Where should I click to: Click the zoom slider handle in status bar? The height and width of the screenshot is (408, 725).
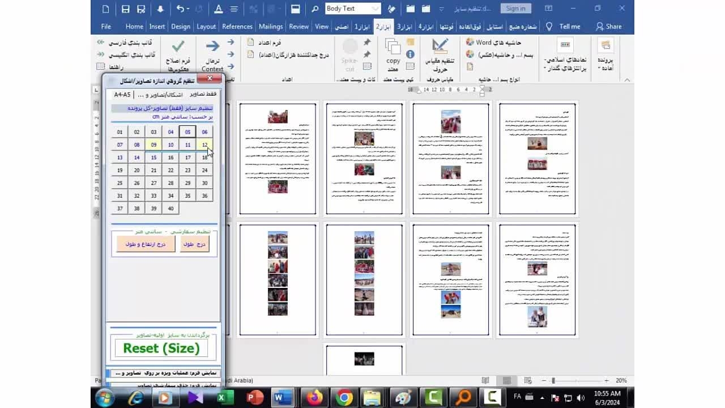(553, 381)
